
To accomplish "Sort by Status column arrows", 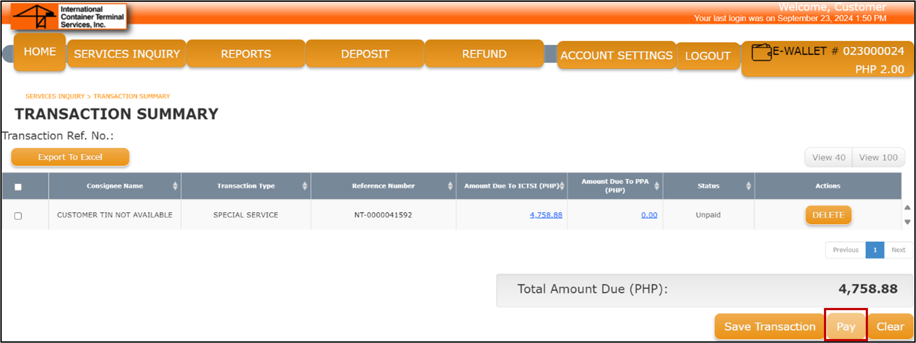I will [748, 186].
